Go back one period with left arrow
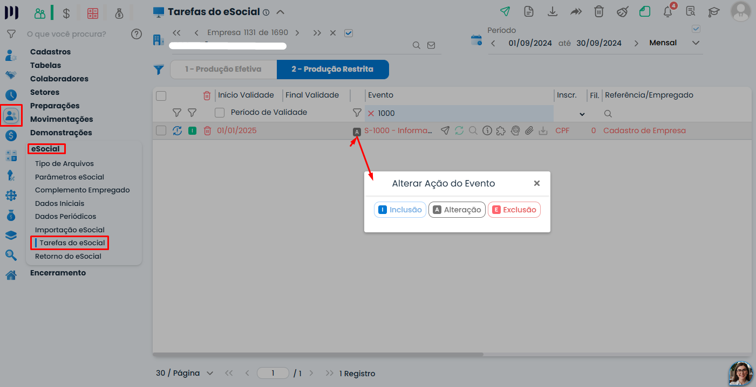Viewport: 756px width, 387px height. (493, 43)
